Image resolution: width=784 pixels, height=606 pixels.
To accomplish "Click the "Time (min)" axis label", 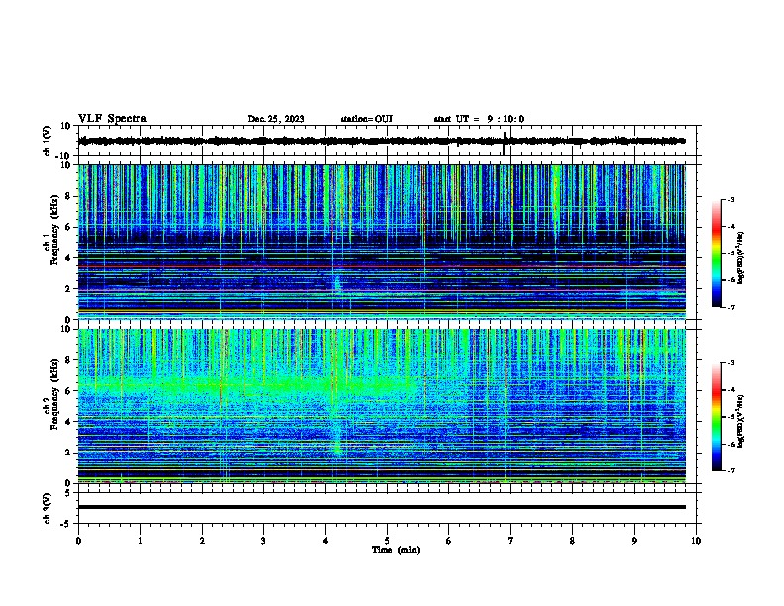I will [x=396, y=550].
